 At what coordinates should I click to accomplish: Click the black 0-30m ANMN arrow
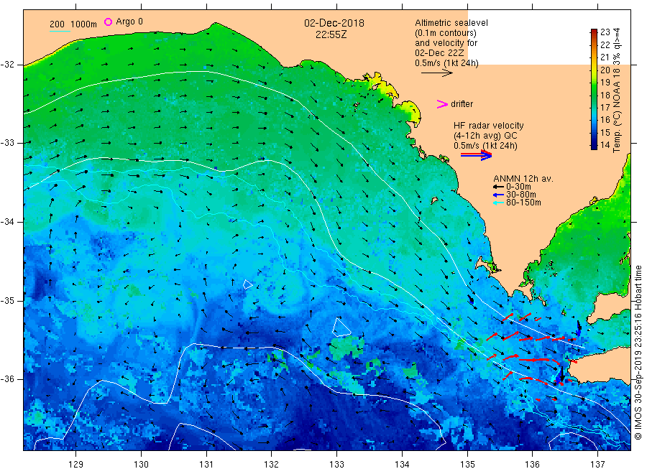click(498, 187)
